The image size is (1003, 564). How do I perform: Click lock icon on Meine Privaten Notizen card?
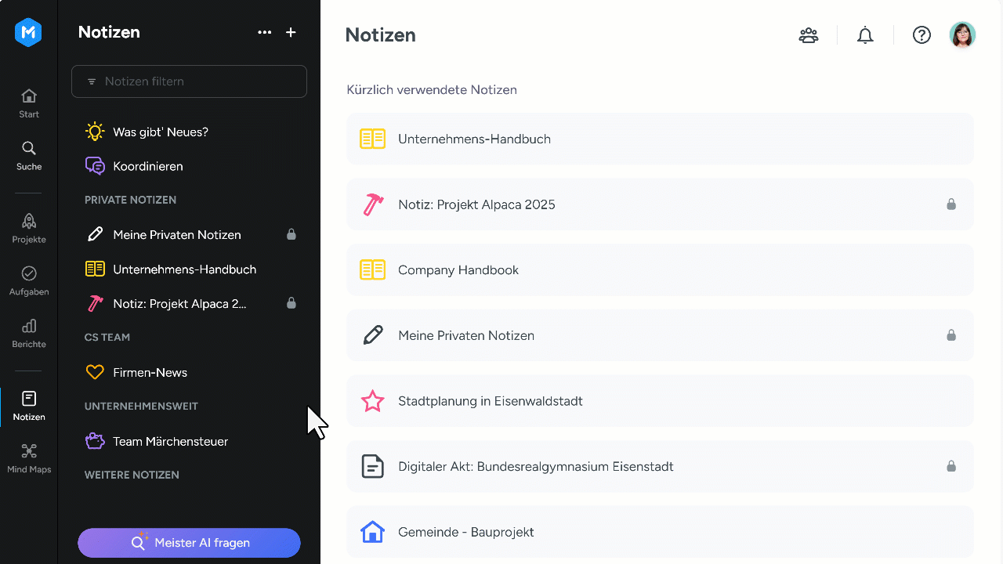tap(951, 335)
